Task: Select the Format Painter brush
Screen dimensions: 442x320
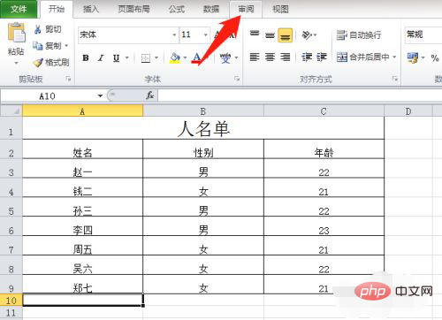Action: (x=38, y=63)
